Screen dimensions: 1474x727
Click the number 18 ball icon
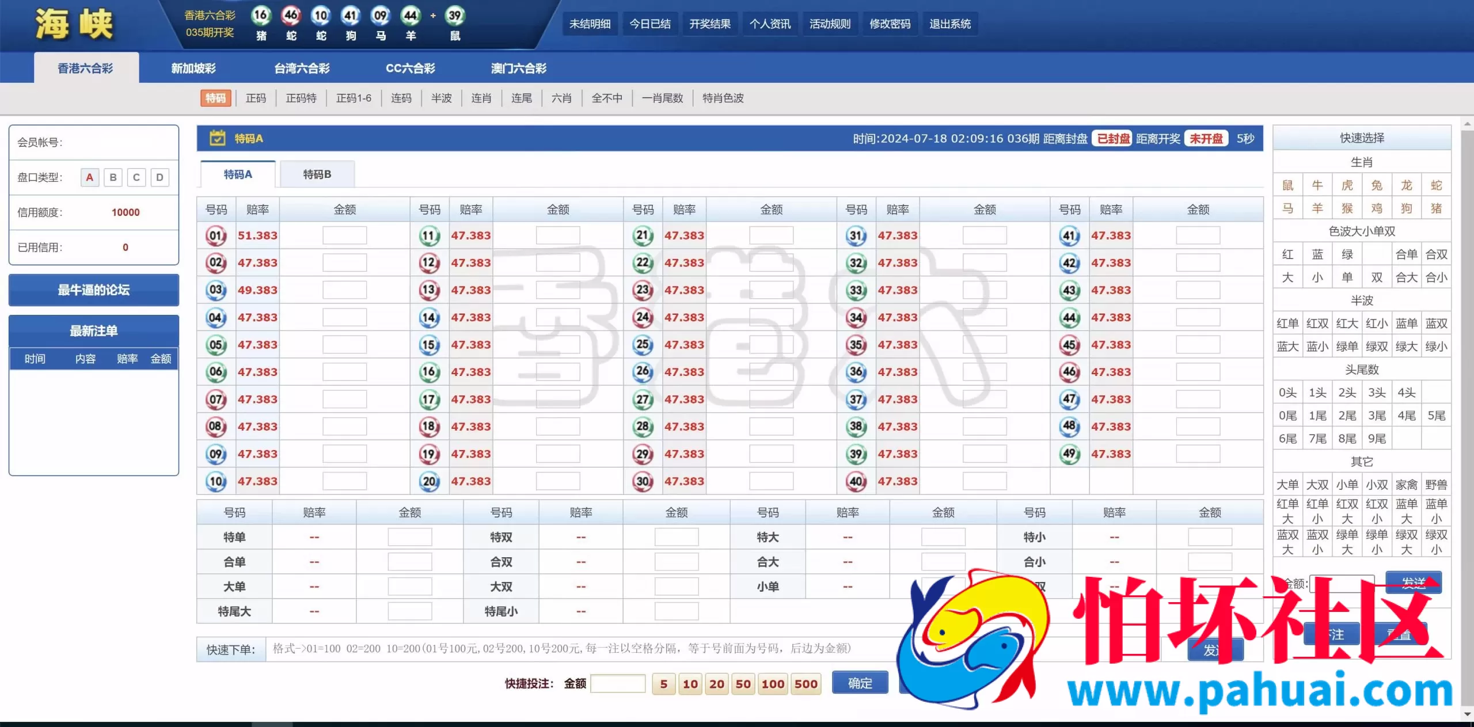[429, 427]
